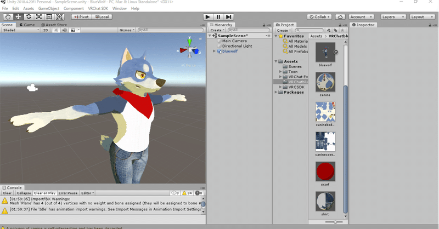Open the VRChat SDK menu
Viewport: 439px width, 229px height.
pos(98,8)
